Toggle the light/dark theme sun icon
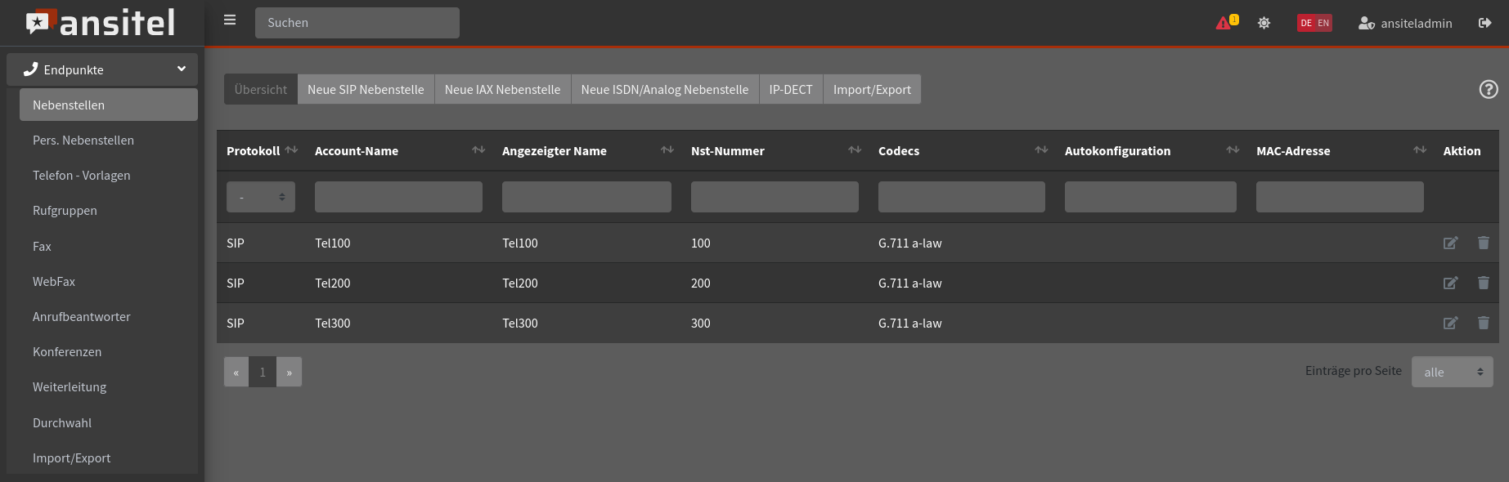The height and width of the screenshot is (482, 1509). point(1264,23)
